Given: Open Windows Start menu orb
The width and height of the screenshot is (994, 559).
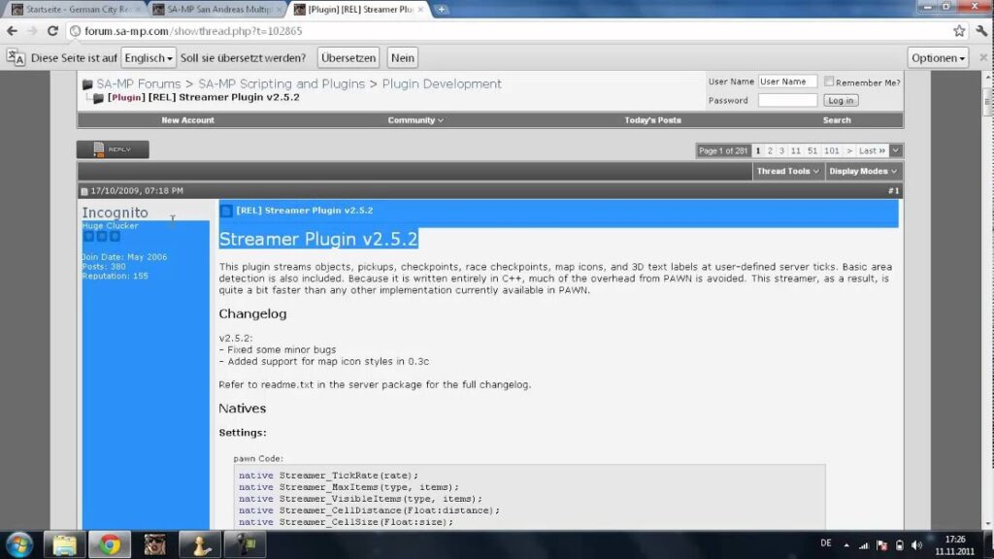Looking at the screenshot, I should 19,544.
